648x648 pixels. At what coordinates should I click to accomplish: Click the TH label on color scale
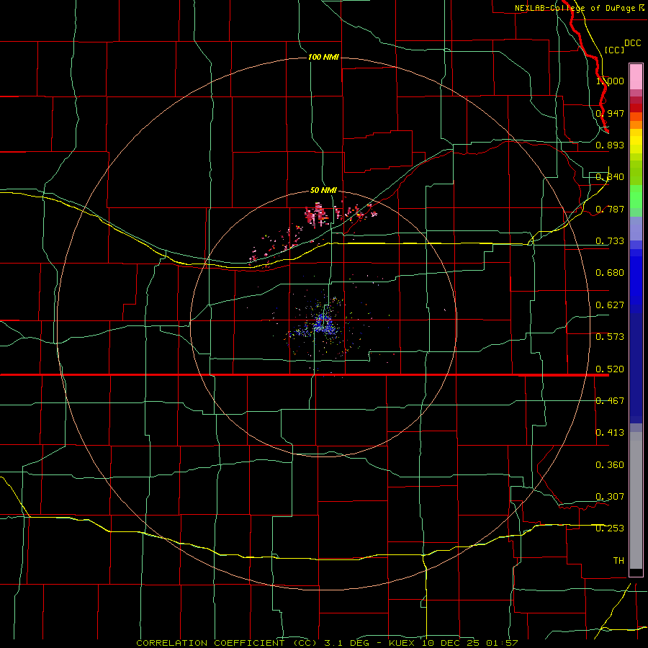pyautogui.click(x=618, y=561)
